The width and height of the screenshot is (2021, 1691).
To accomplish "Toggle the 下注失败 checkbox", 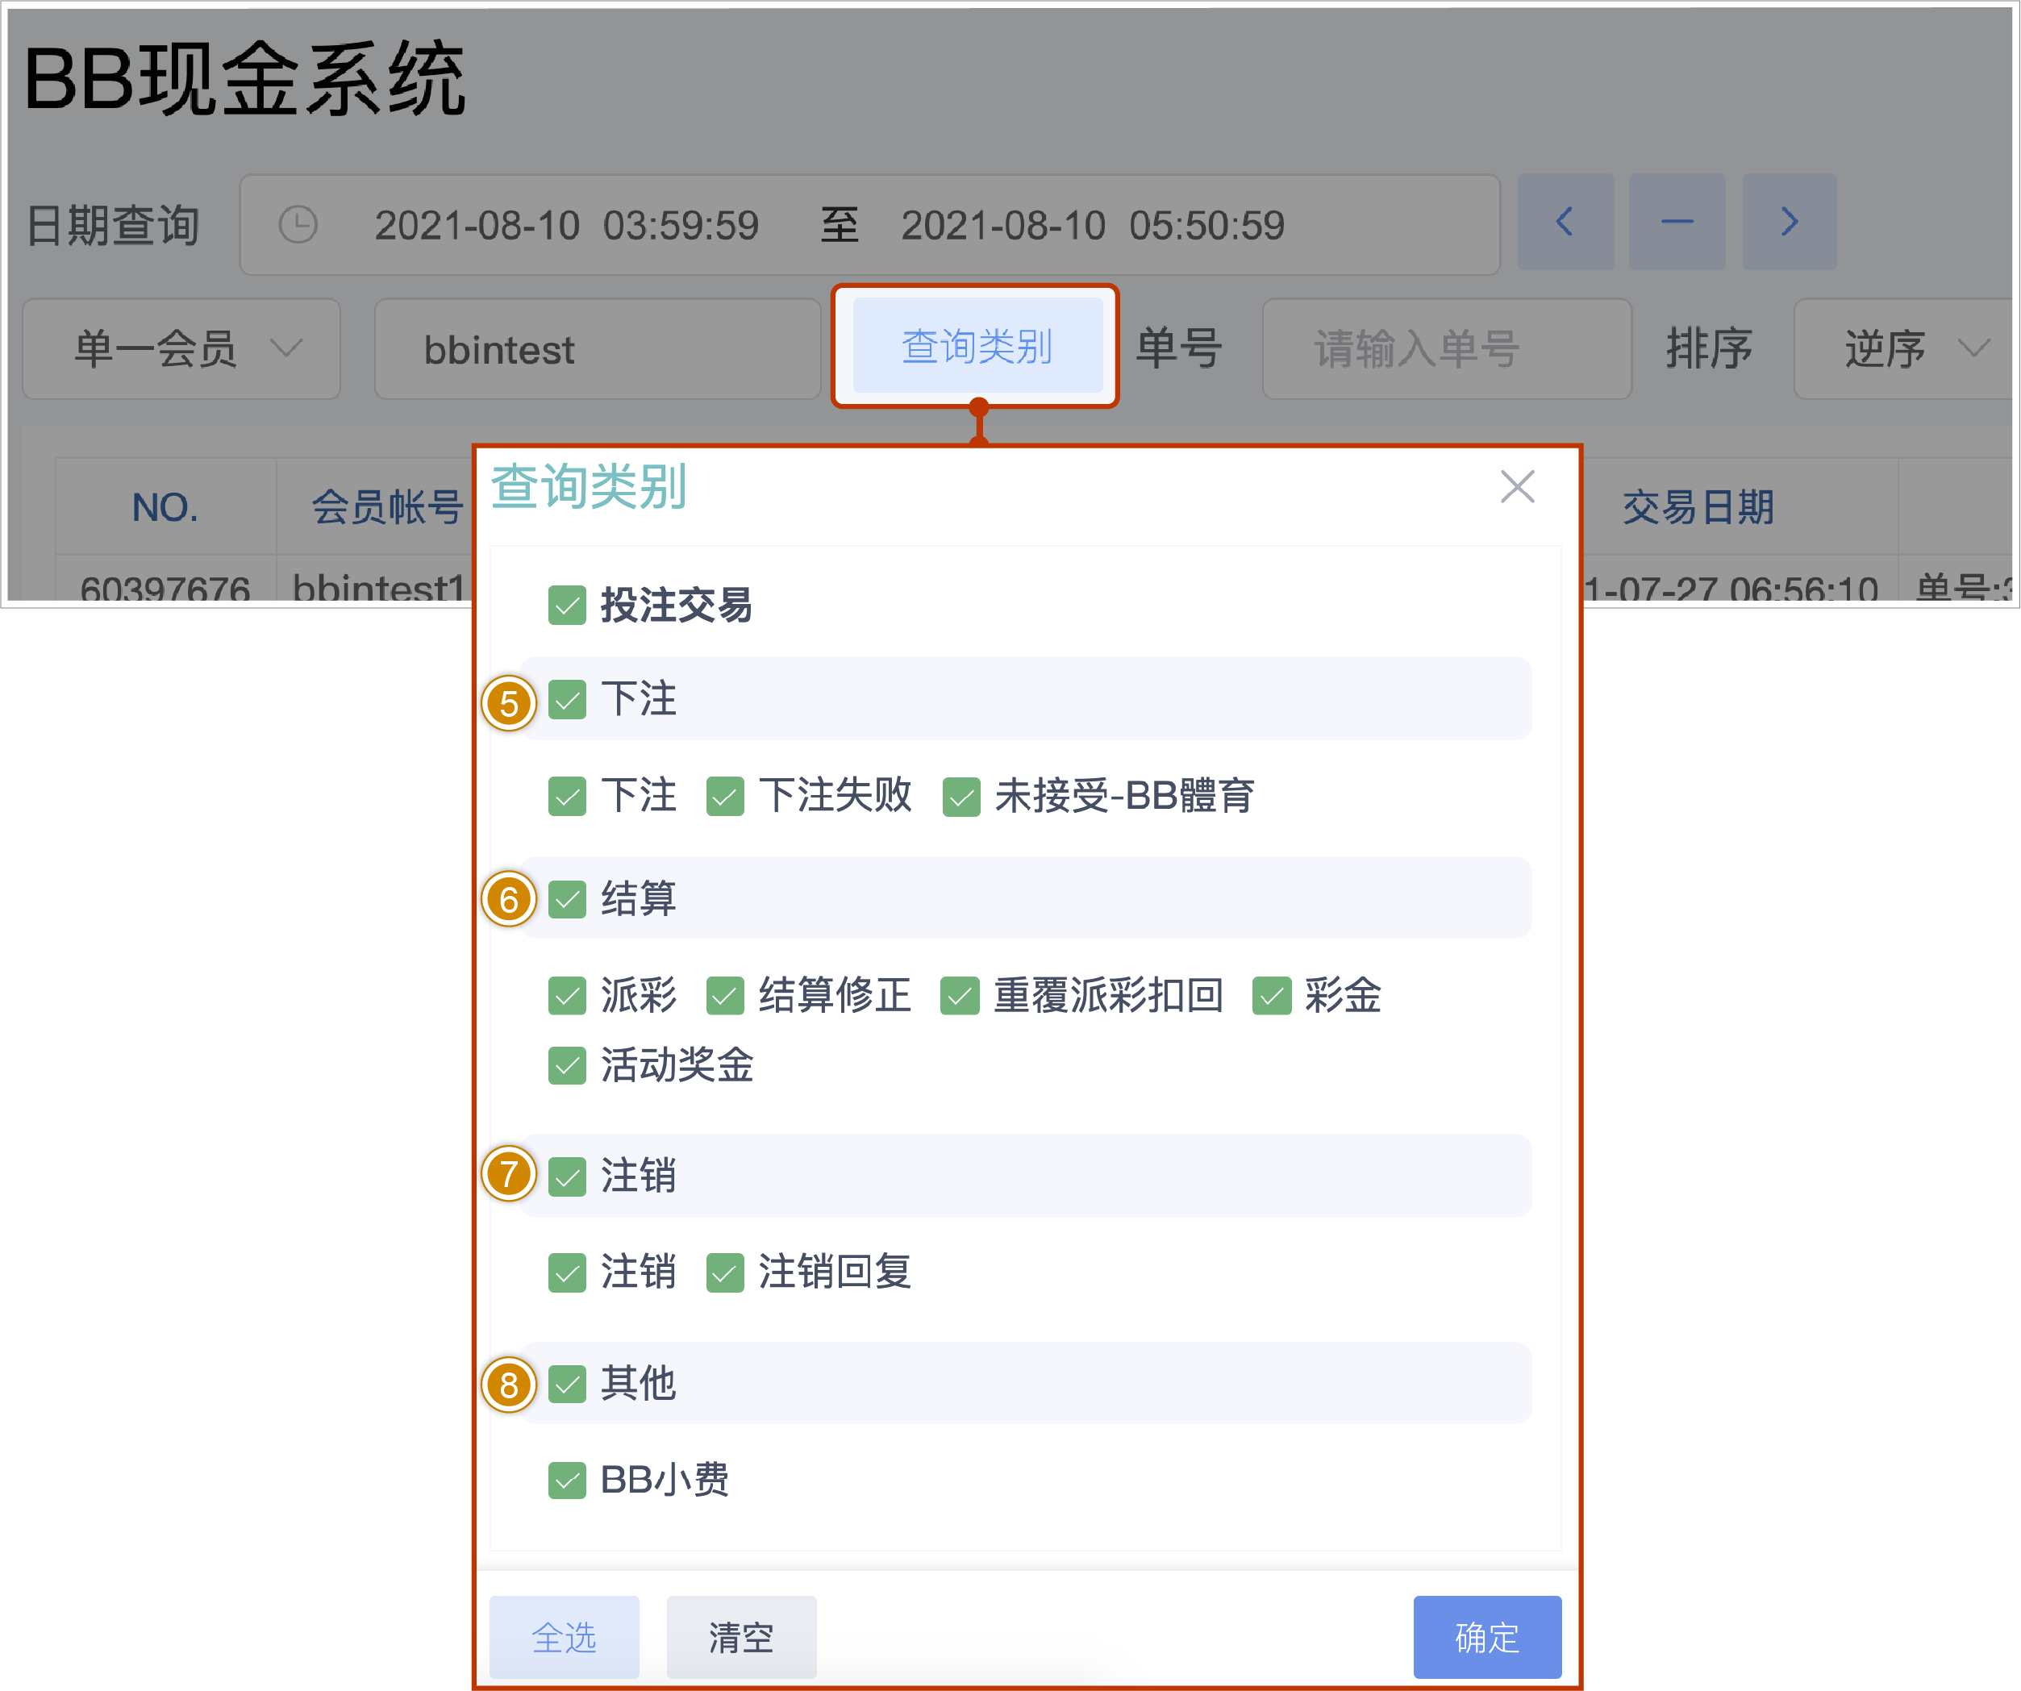I will (x=725, y=797).
